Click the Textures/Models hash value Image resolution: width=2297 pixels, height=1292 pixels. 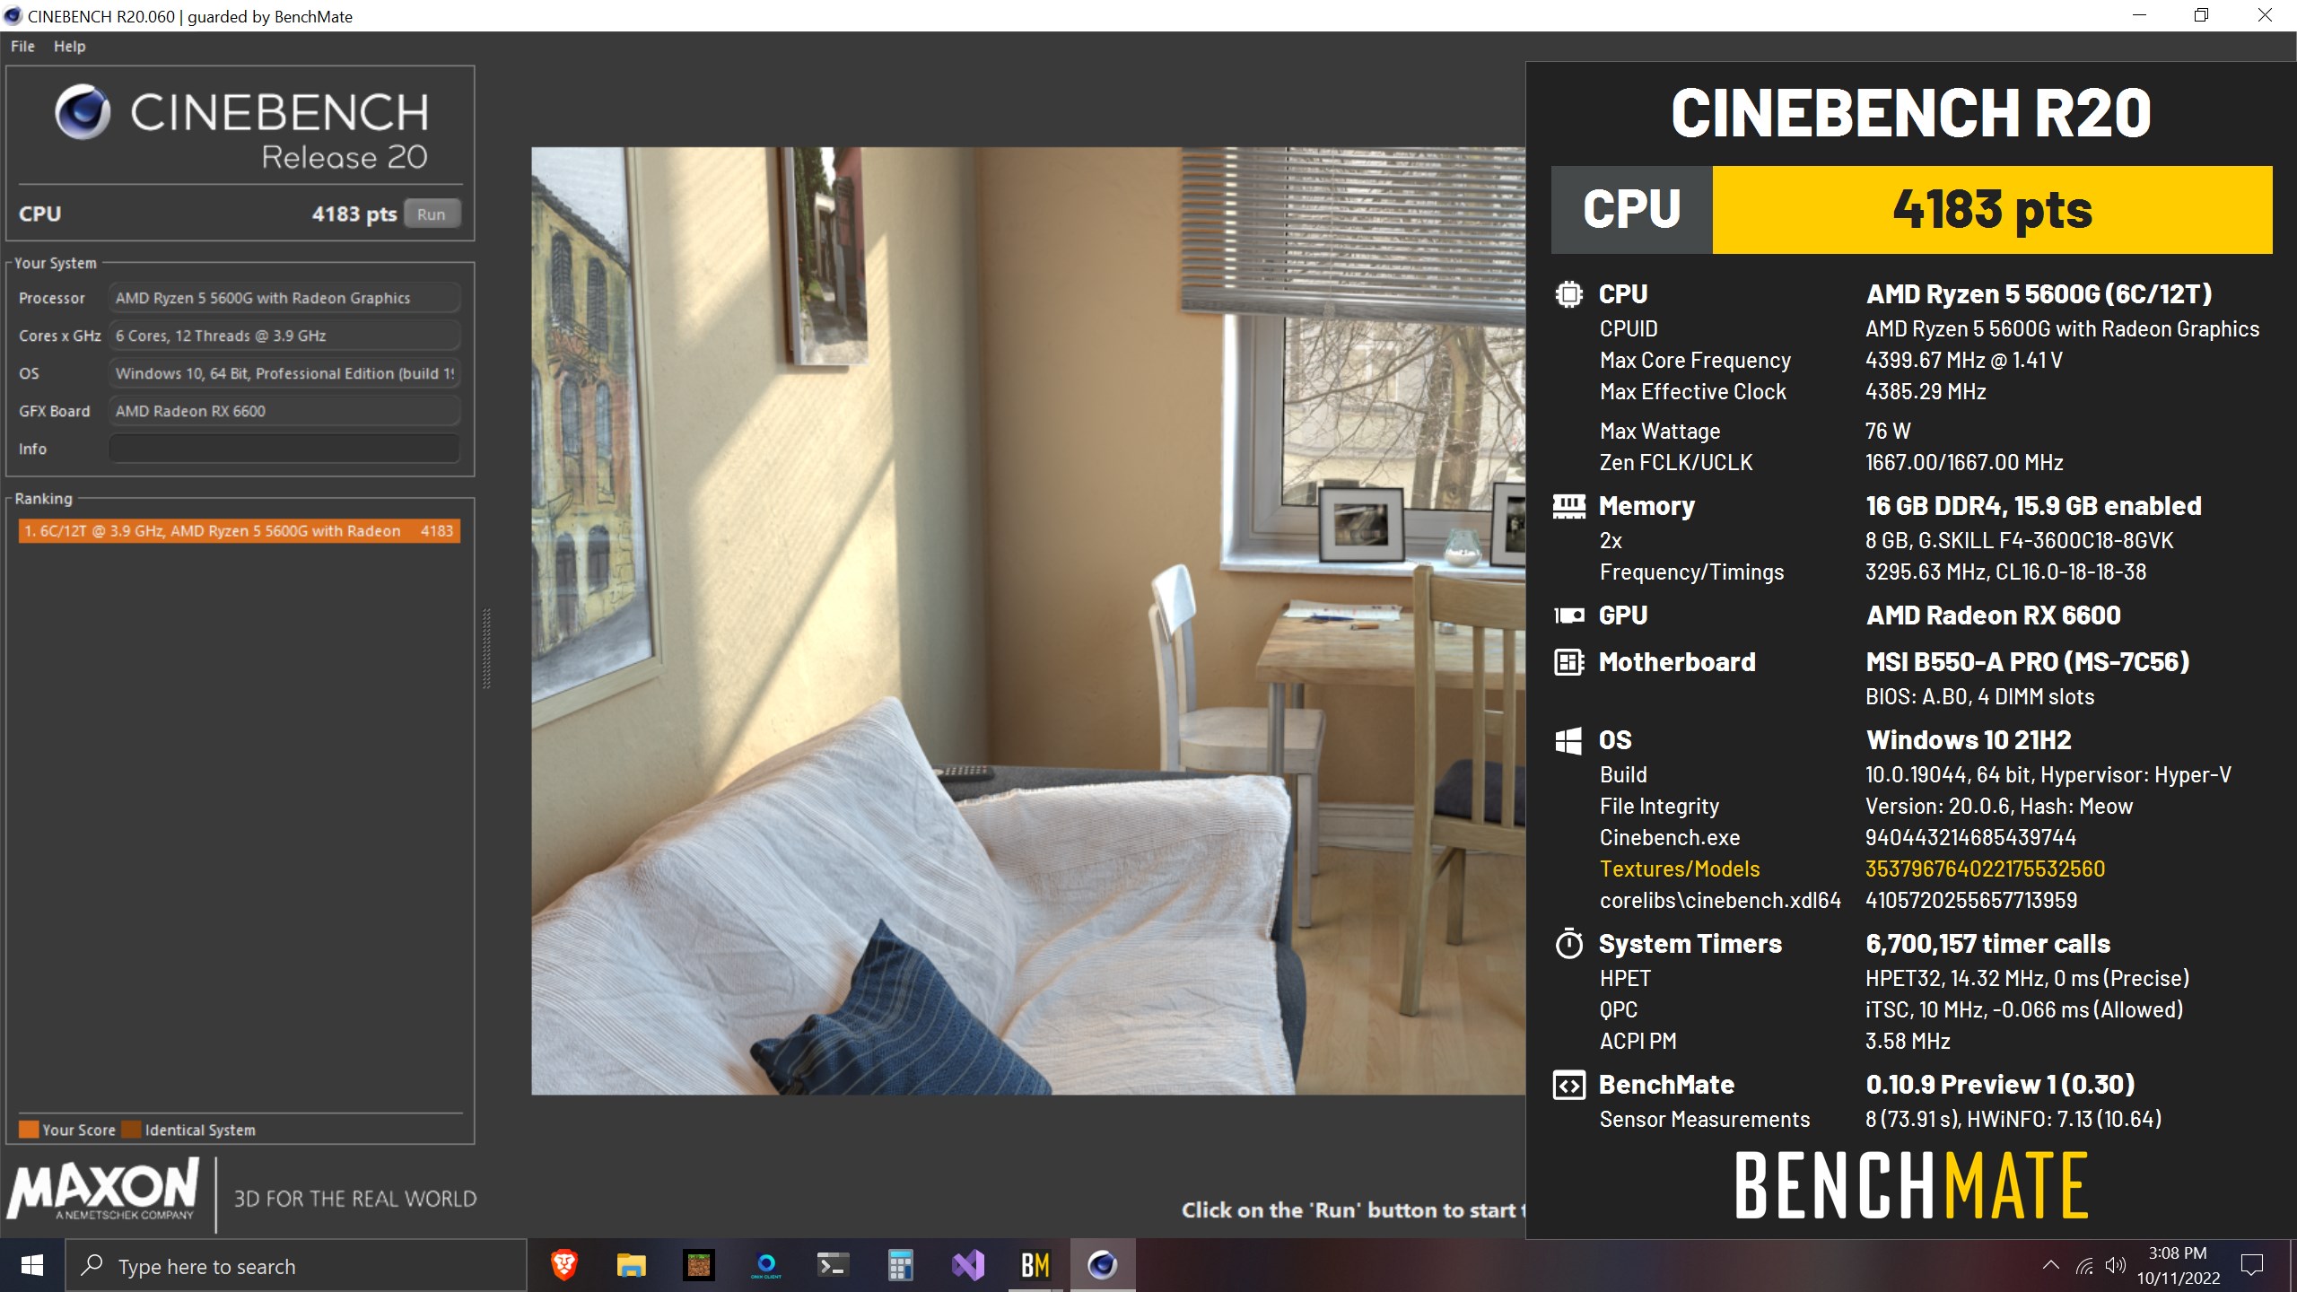point(1985,869)
